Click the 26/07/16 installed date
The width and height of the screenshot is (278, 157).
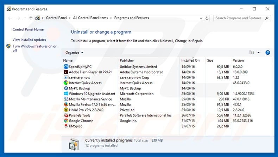(x=188, y=115)
